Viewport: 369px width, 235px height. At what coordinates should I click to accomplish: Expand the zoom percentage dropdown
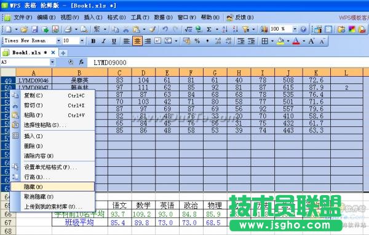tap(295, 29)
